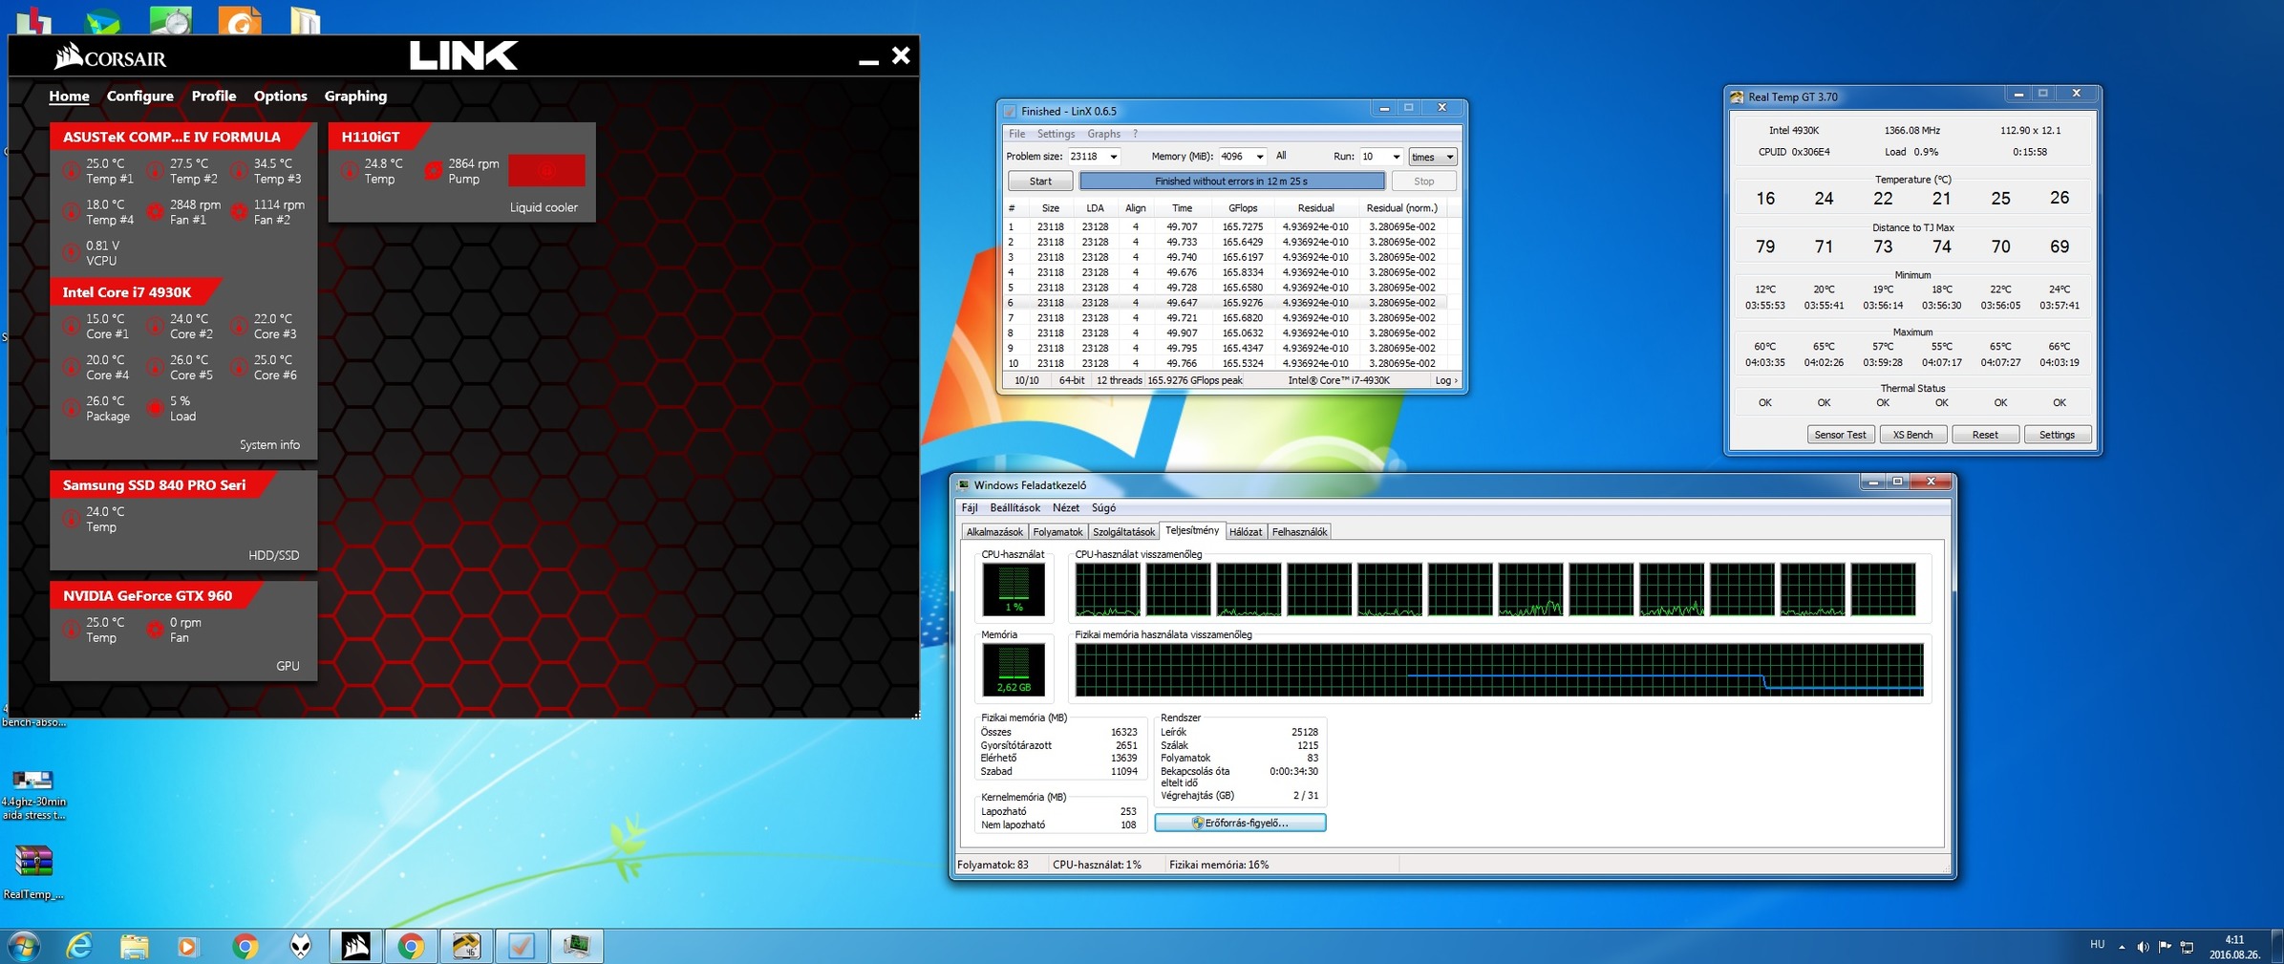Open Options in Corsair Link
The width and height of the screenshot is (2284, 964).
[x=281, y=96]
